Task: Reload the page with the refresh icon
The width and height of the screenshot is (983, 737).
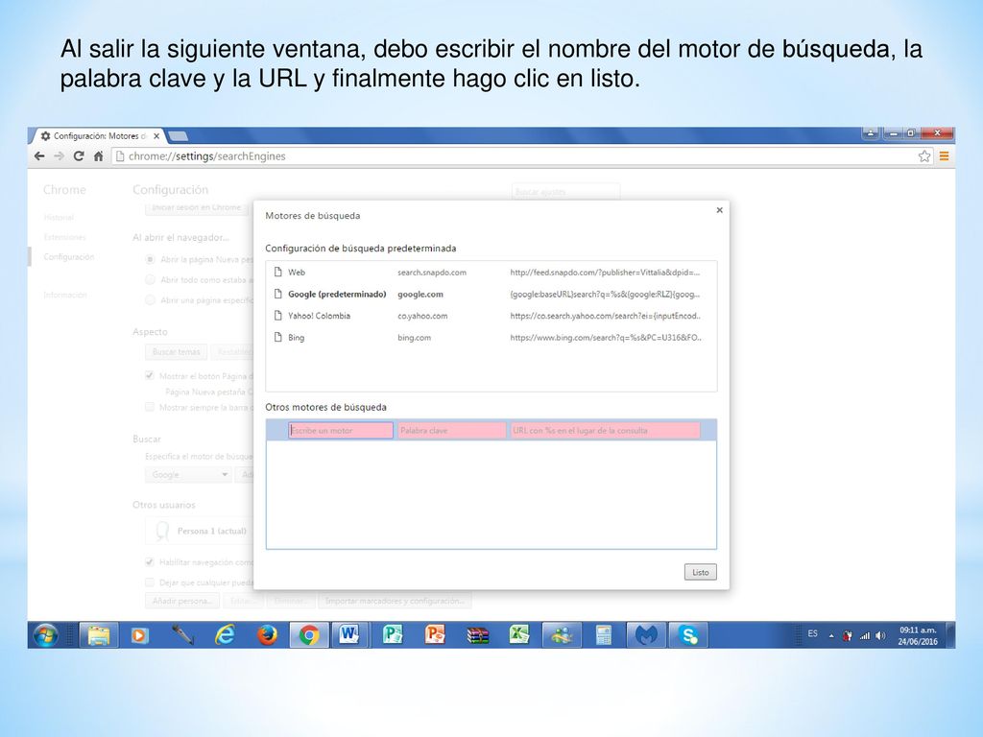Action: coord(79,156)
